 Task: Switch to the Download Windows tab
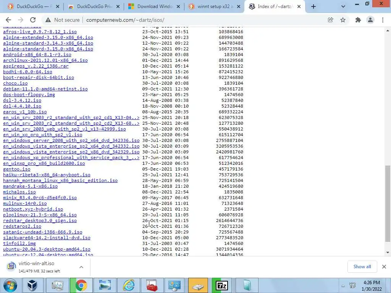tap(154, 6)
